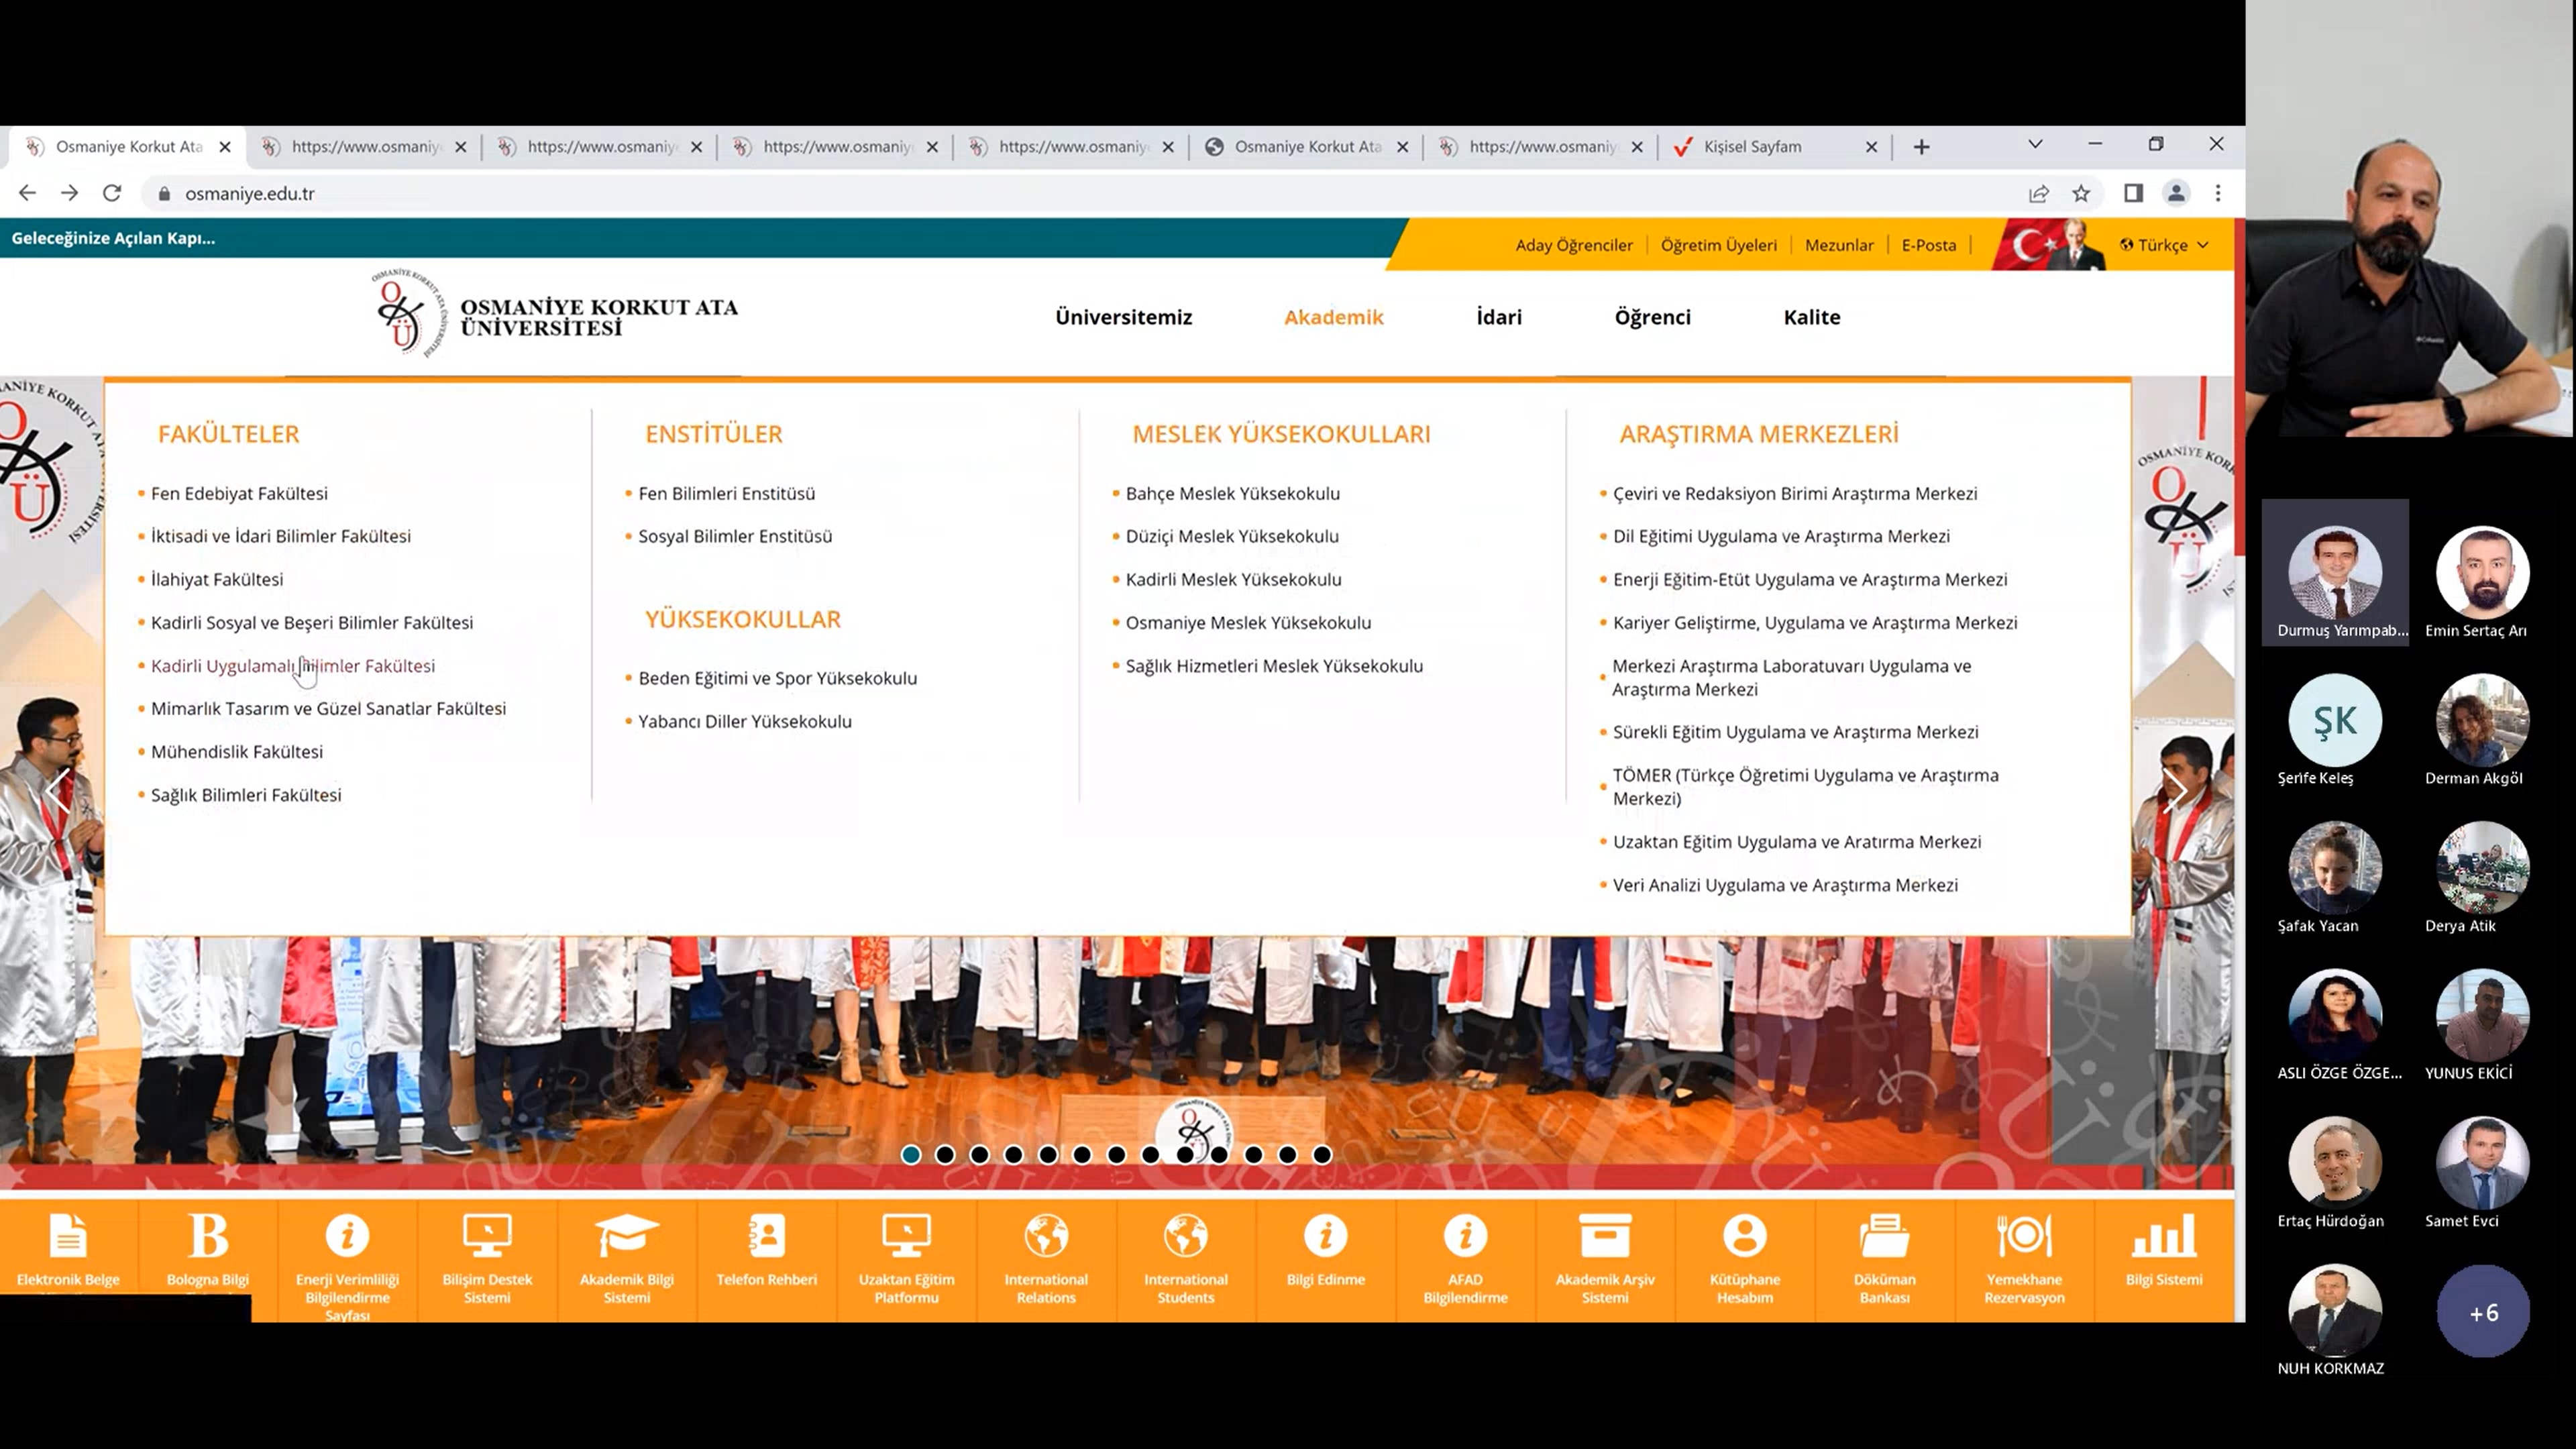
Task: Open Akademik Arşiv Sistemi icon
Action: [1605, 1236]
